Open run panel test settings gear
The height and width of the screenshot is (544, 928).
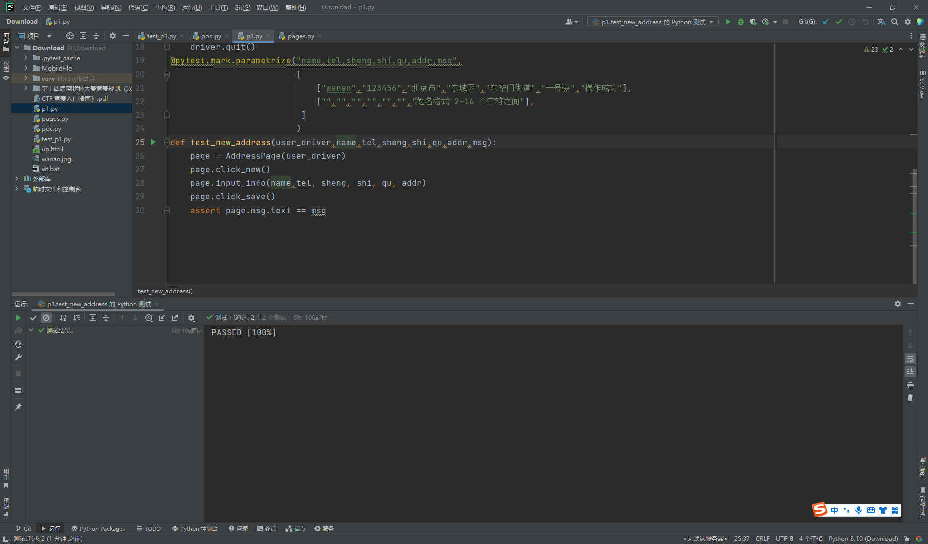pyautogui.click(x=191, y=318)
